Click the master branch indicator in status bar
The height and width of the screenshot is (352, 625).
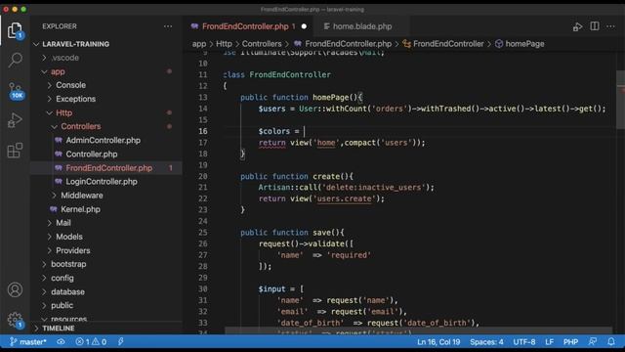point(28,342)
